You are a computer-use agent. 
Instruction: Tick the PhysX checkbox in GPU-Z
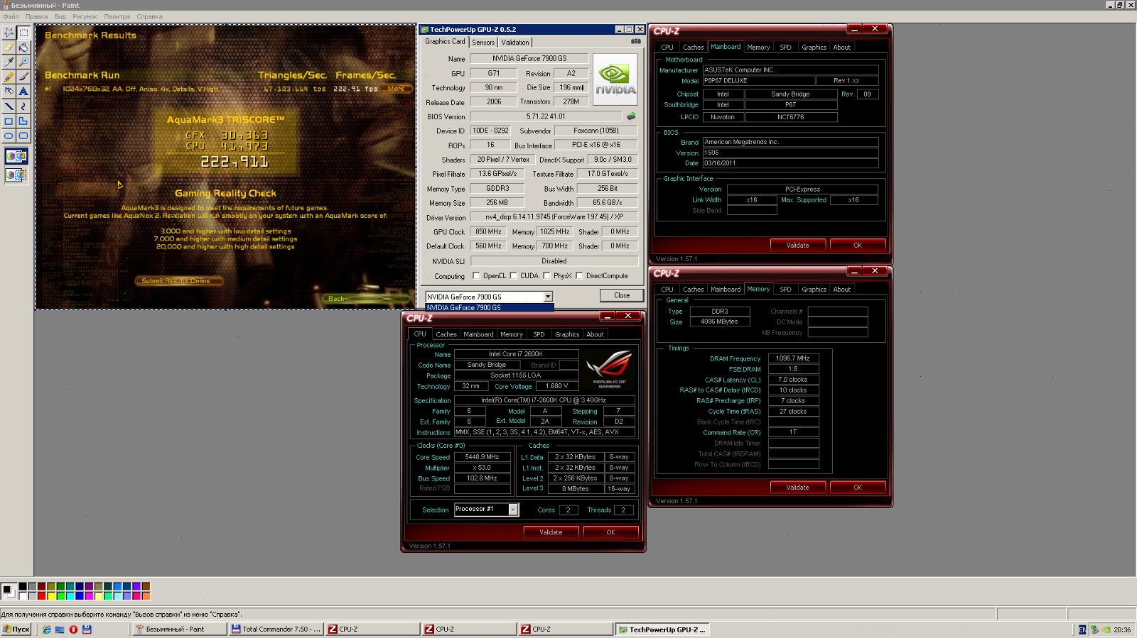pos(546,275)
